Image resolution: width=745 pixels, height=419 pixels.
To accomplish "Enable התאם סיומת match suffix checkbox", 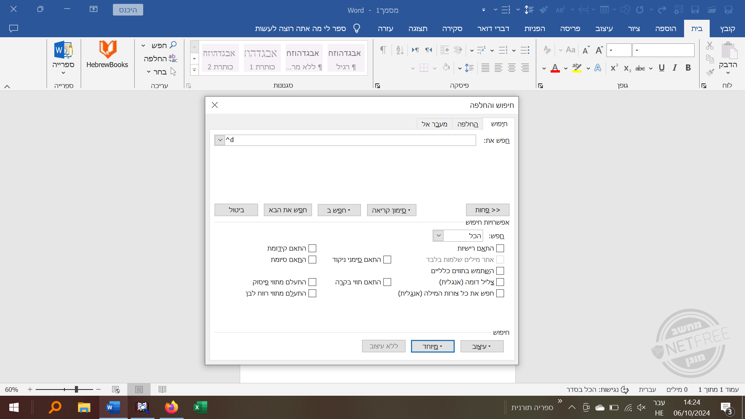I will 312,260.
